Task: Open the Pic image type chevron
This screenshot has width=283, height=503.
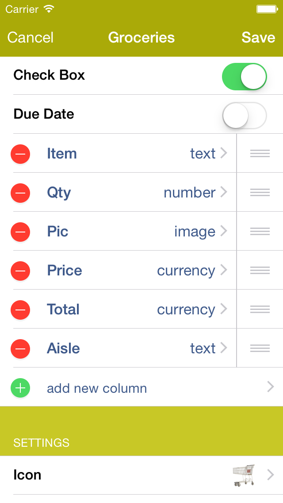Action: pos(223,231)
